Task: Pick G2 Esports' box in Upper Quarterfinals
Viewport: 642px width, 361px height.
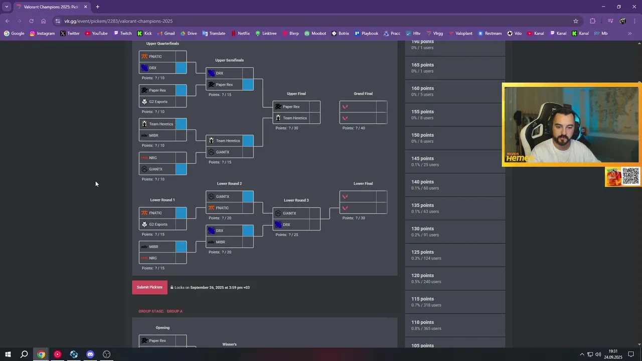Action: pos(181,102)
